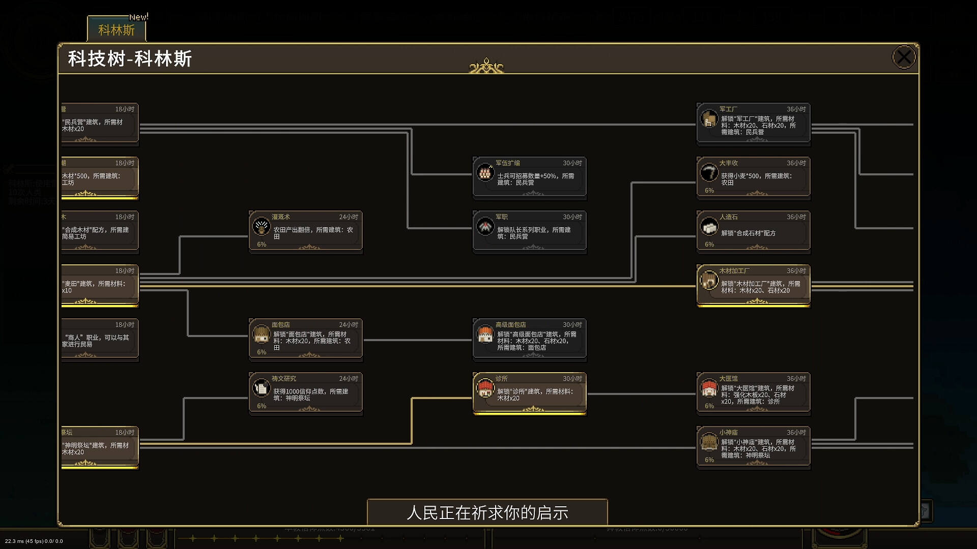
Task: Close the 科技树-科林斯 dialog
Action: point(904,57)
